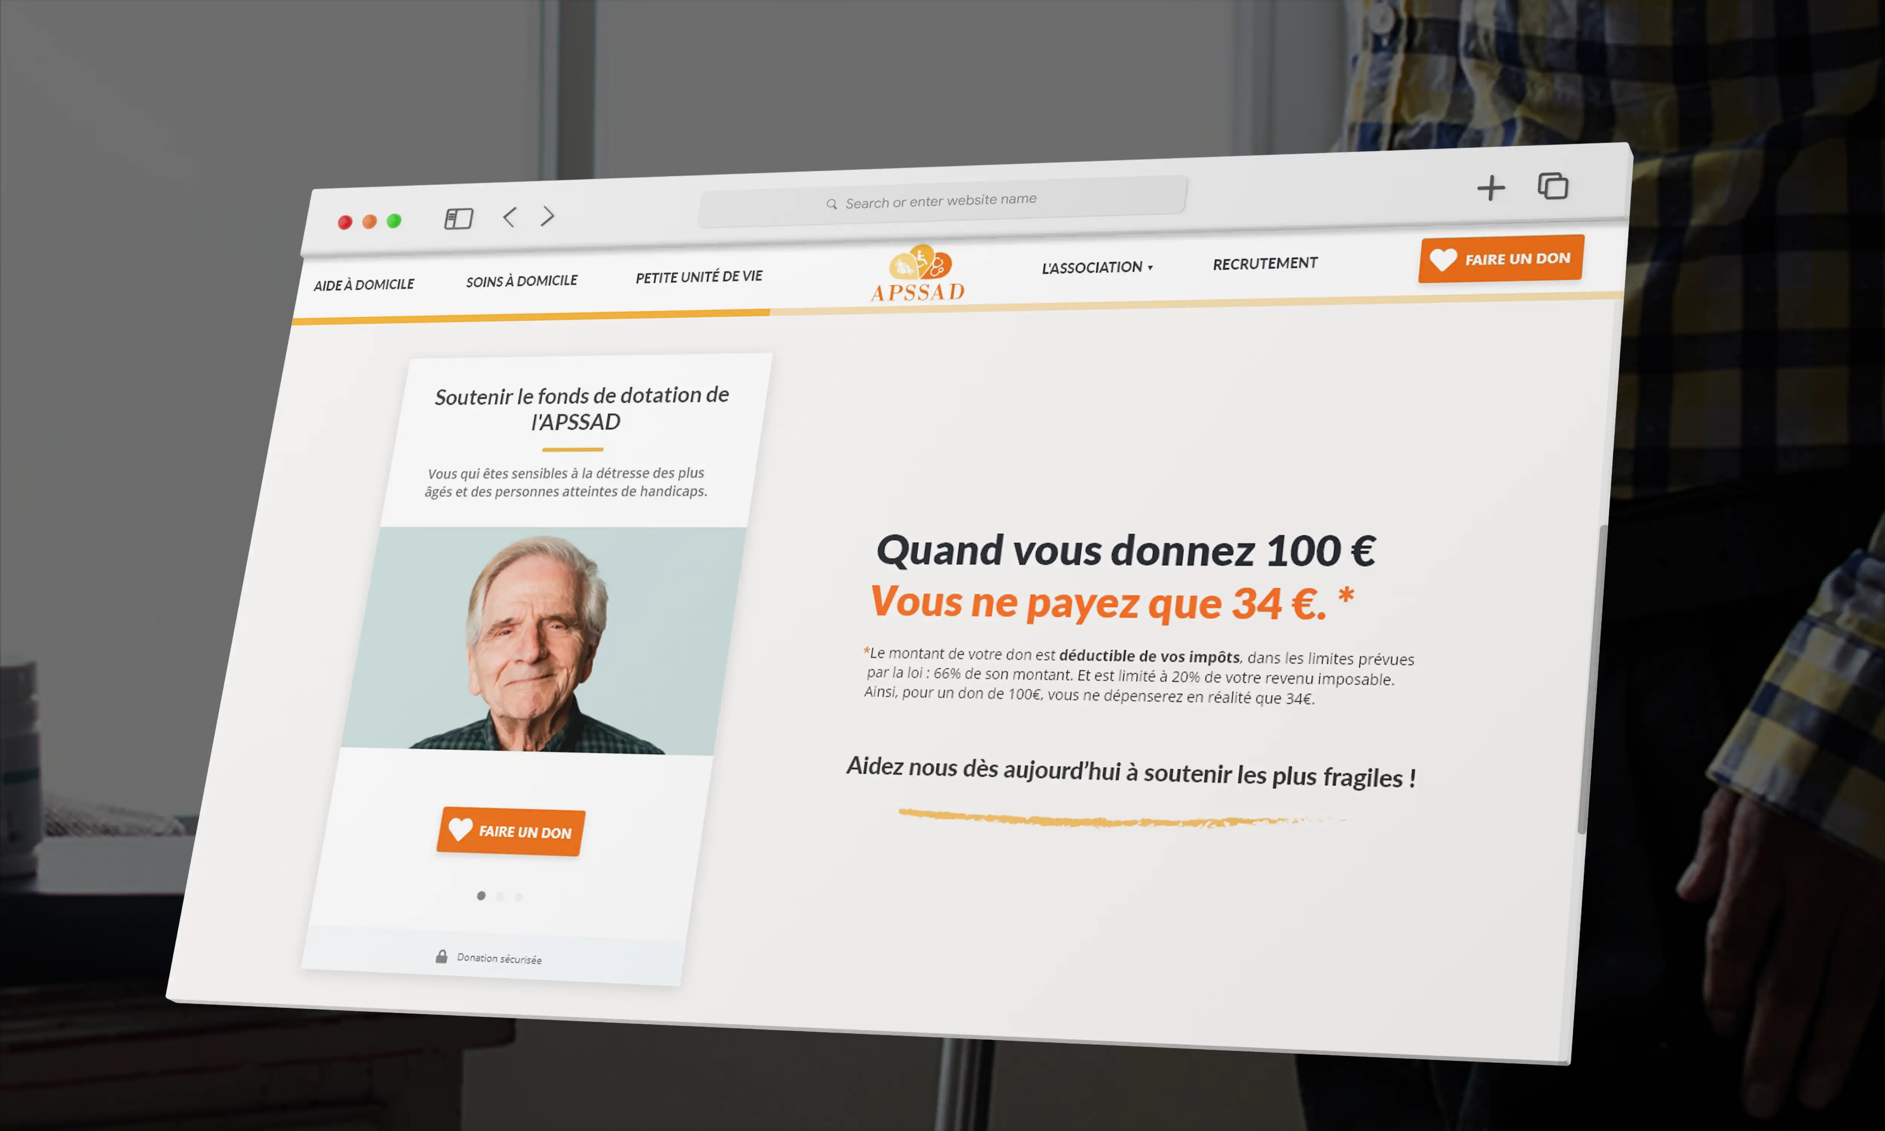Open the SOINS À DOMICILE menu item

[522, 281]
